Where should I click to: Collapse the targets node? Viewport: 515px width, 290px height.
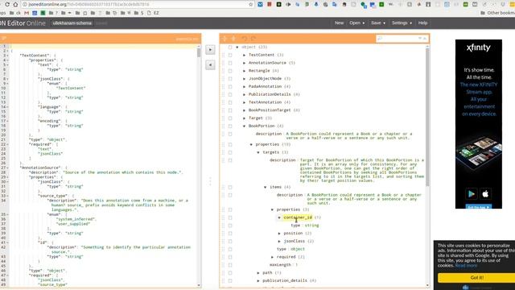pyautogui.click(x=258, y=152)
